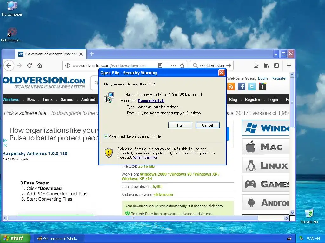Viewport: 325px width, 243px height.
Task: Click the Old versions of Wind... taskbar button
Action: coord(59,239)
